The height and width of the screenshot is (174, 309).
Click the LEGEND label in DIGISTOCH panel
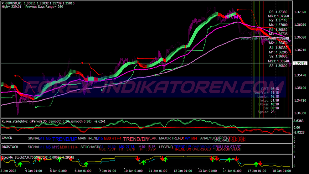(x=166, y=147)
